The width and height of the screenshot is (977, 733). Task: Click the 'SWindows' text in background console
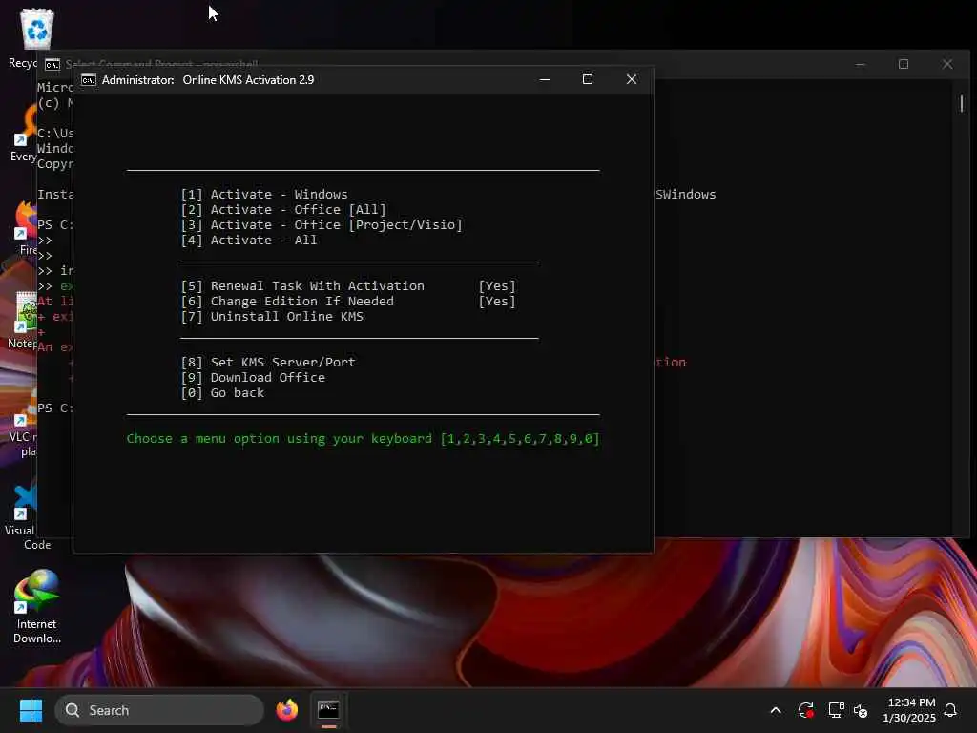tap(685, 195)
